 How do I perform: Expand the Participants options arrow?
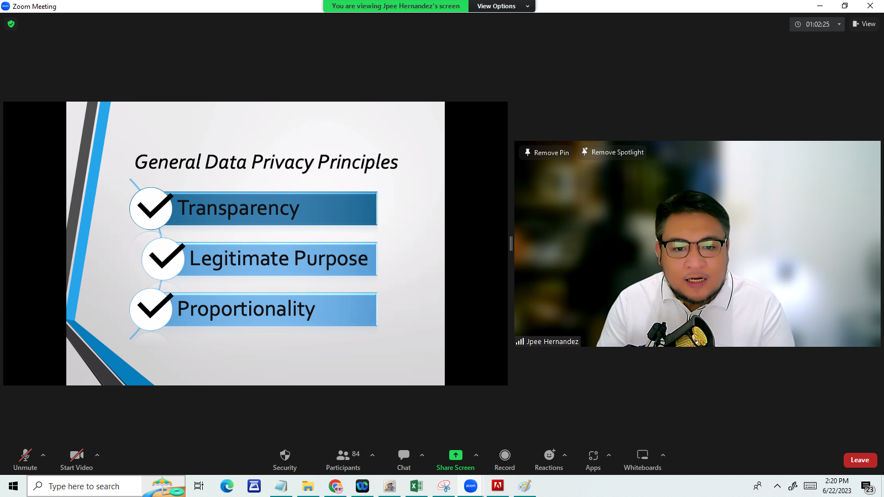coord(372,455)
